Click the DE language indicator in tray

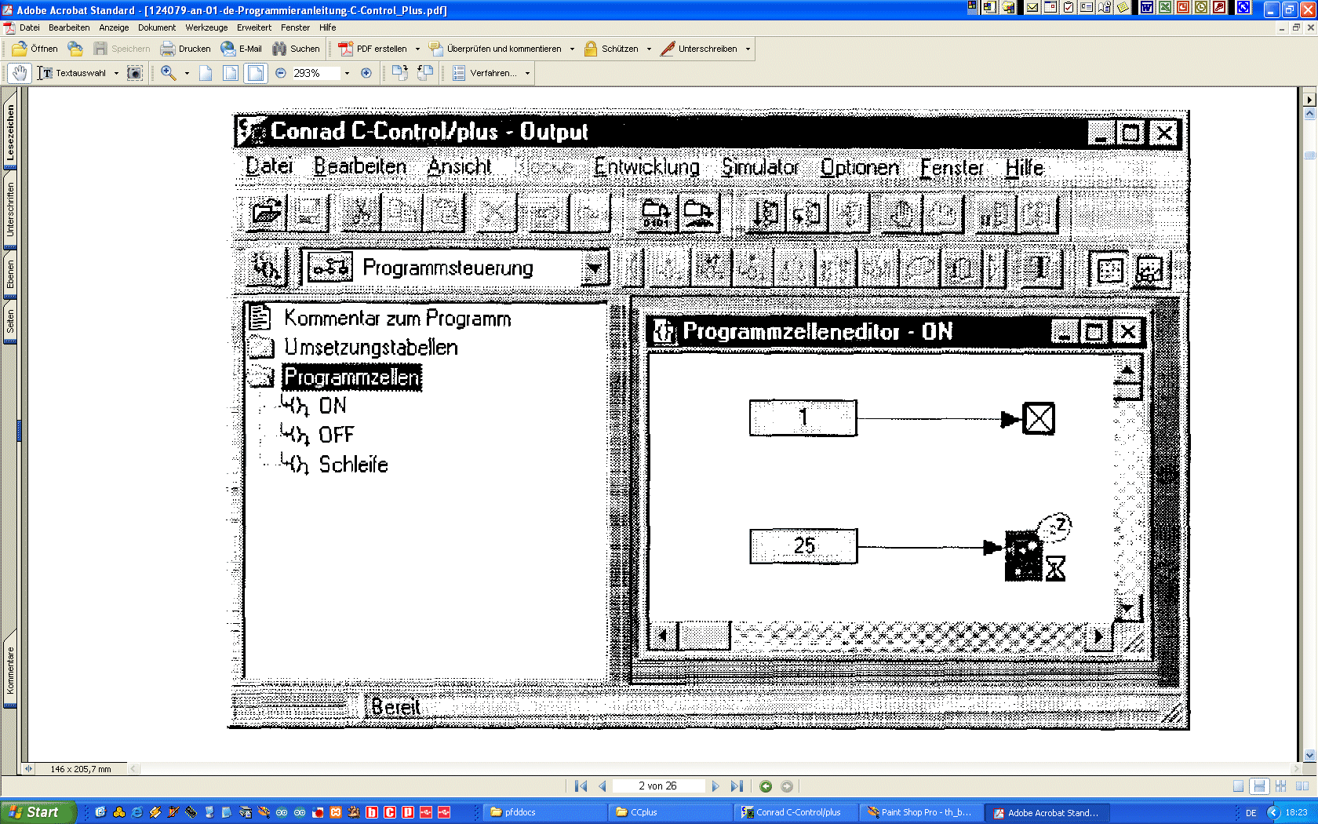click(1251, 813)
